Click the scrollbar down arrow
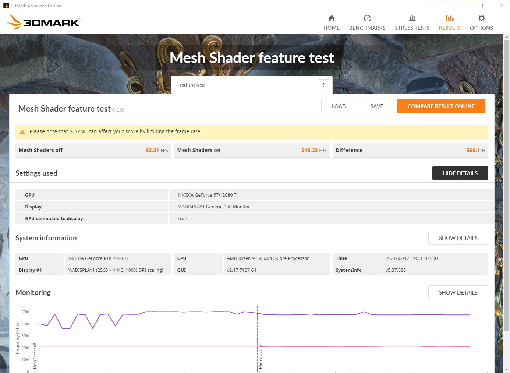This screenshot has height=373, width=510. click(x=507, y=369)
